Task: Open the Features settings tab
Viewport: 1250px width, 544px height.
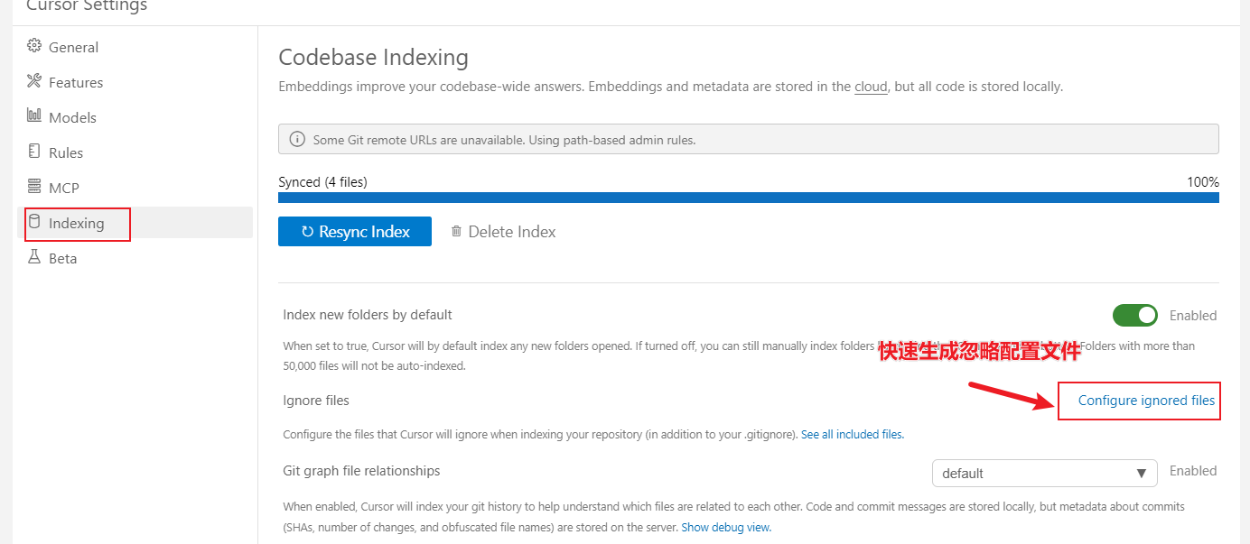Action: pyautogui.click(x=76, y=82)
